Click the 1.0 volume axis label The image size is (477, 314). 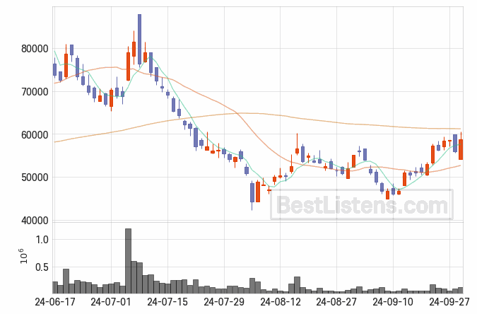[42, 240]
